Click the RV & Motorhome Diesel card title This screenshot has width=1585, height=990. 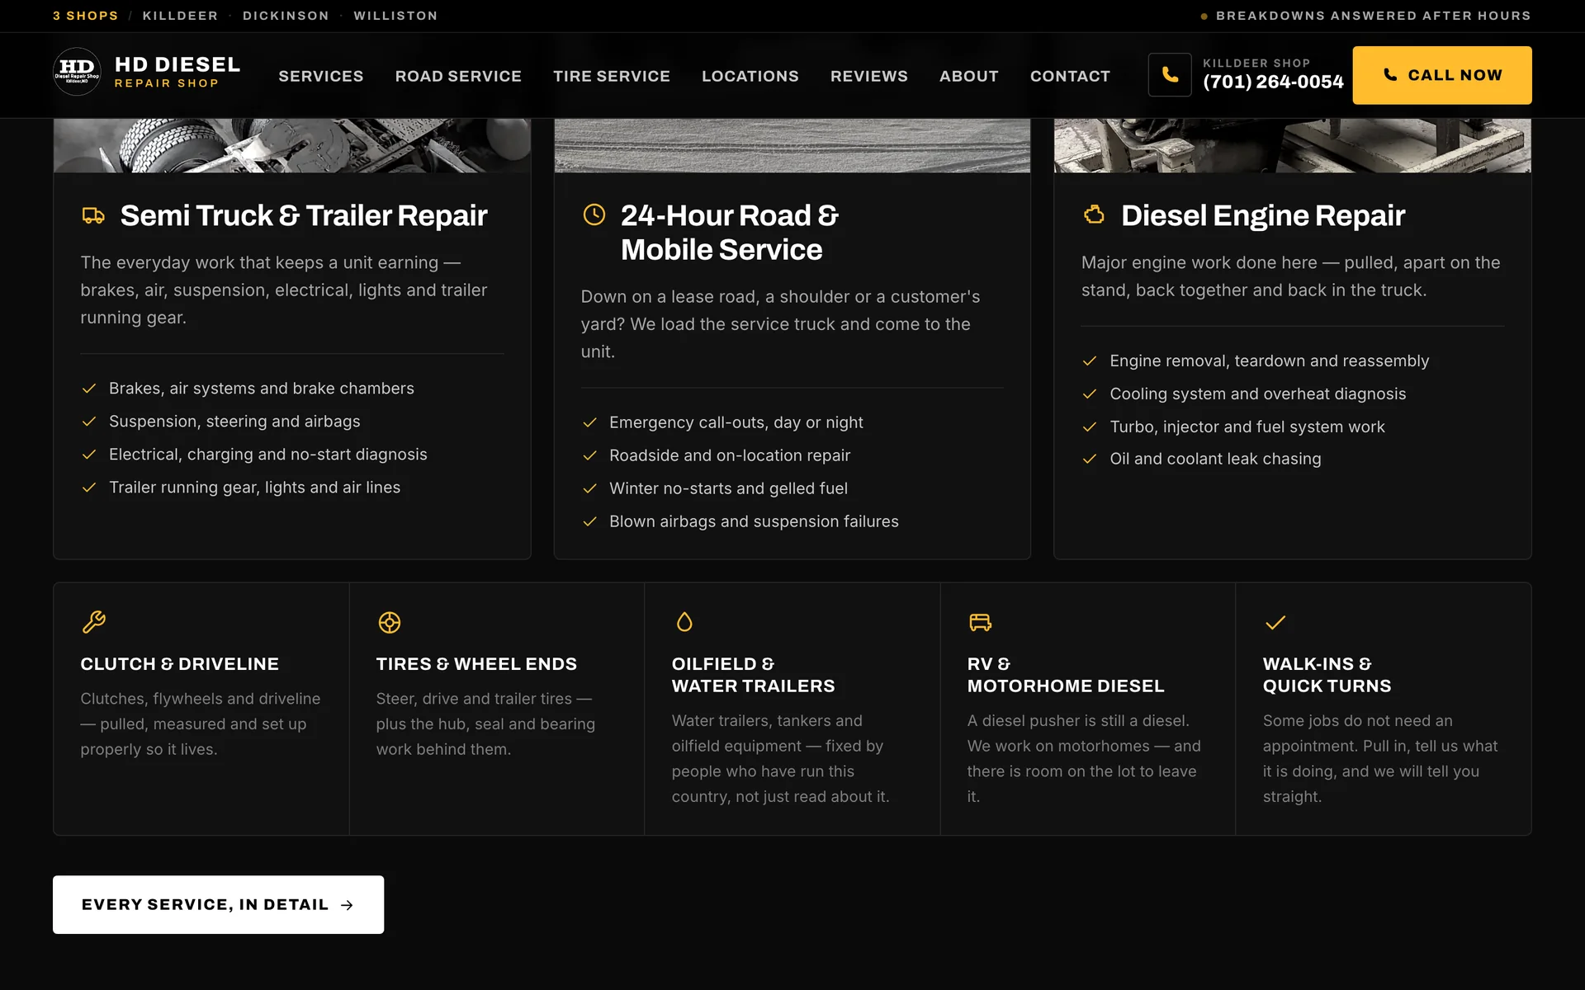click(x=1066, y=675)
